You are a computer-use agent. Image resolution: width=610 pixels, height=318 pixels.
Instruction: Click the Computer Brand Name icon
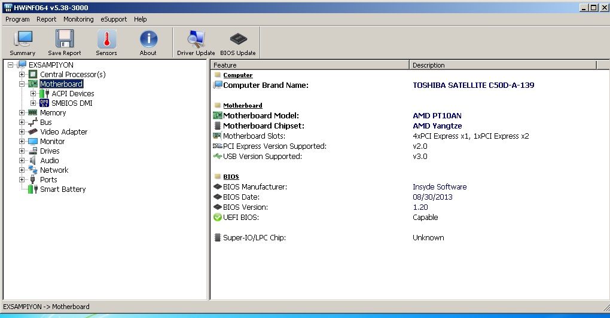[218, 85]
